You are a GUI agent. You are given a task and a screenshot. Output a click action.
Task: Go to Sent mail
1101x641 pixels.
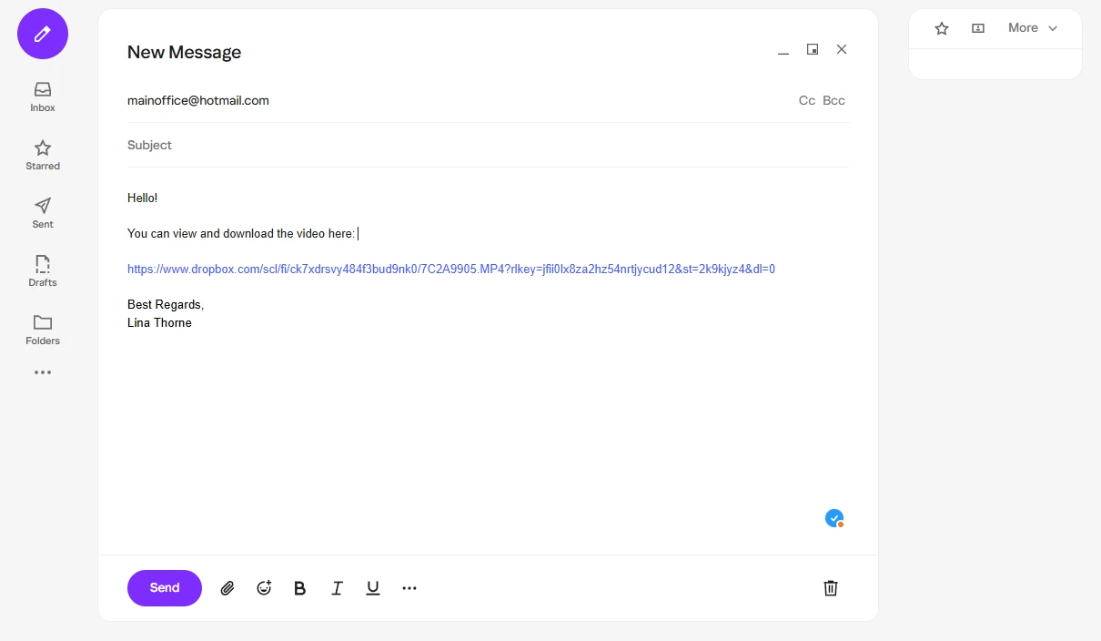tap(43, 213)
